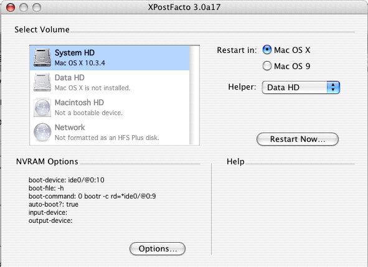Close the XPostFacto window with red button

pyautogui.click(x=11, y=7)
